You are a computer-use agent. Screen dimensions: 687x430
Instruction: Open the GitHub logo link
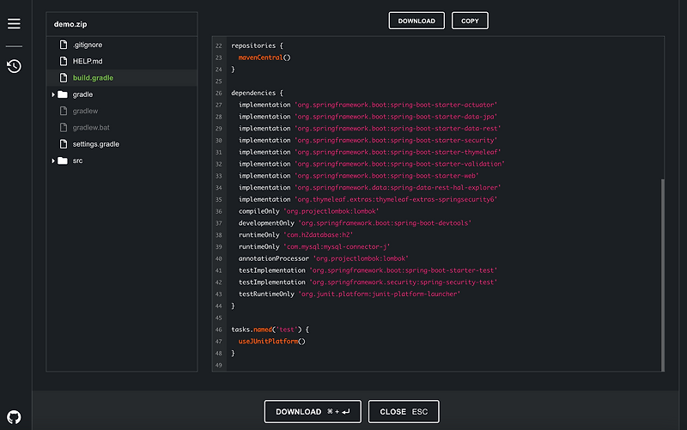pos(14,417)
